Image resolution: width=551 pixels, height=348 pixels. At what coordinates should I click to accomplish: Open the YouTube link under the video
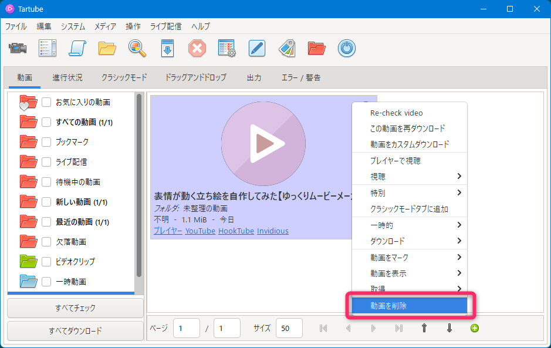tap(200, 231)
